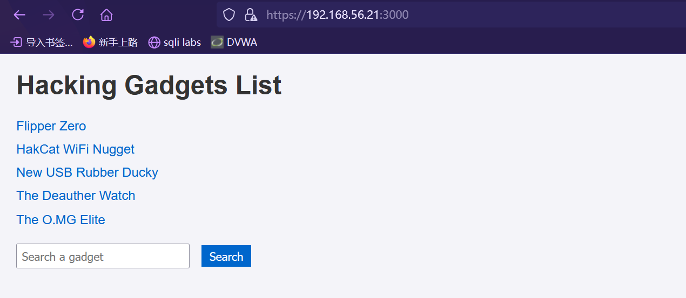
Task: Open the Flipper Zero link
Action: [51, 126]
